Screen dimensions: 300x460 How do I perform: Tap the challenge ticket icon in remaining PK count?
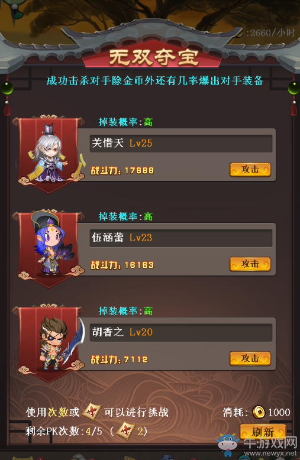click(125, 430)
